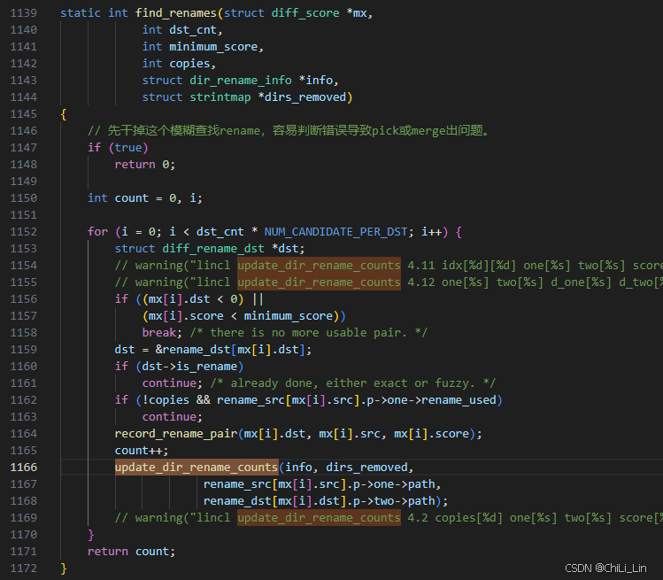Click the count variable declaration on line 1150
Viewport: 663px width, 580px height.
(132, 198)
